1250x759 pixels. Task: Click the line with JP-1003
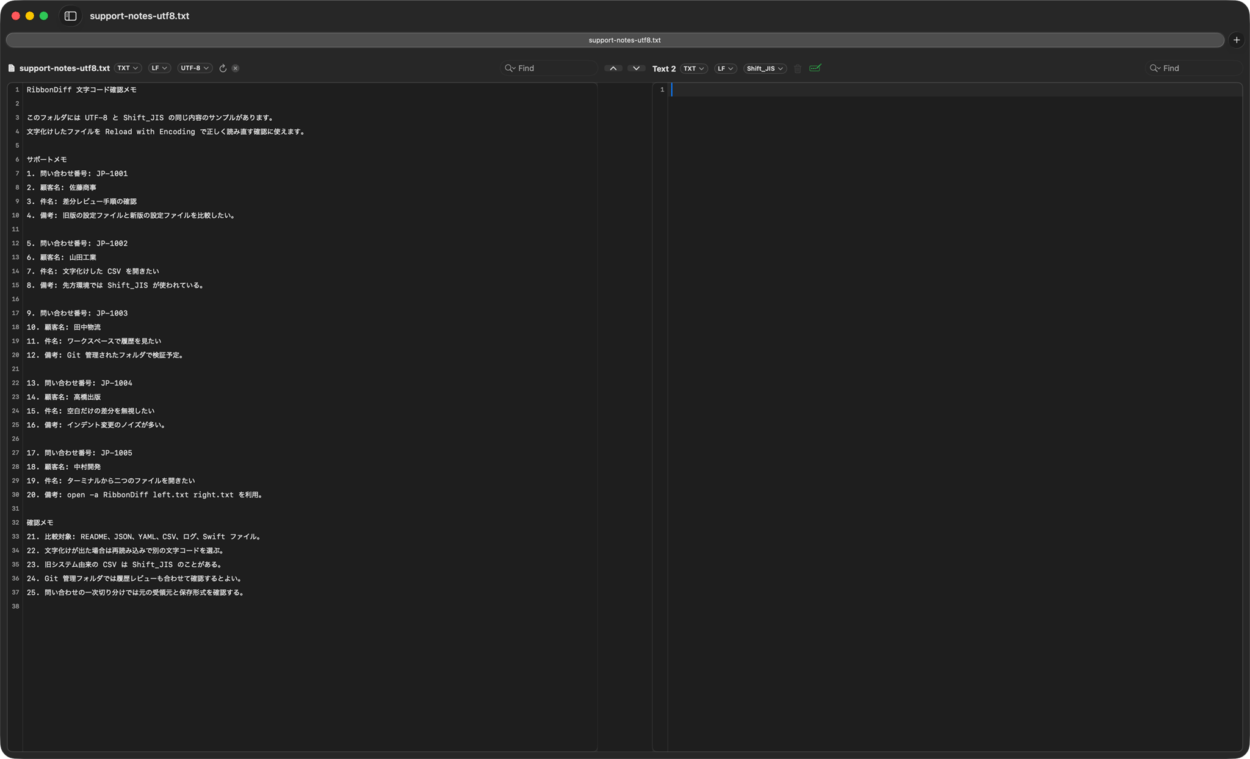(x=77, y=314)
